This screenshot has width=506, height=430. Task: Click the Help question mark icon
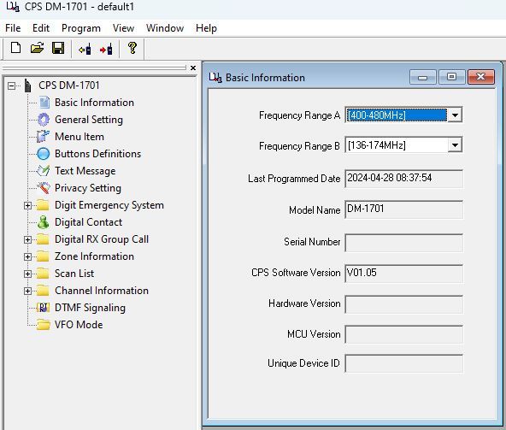pyautogui.click(x=132, y=49)
